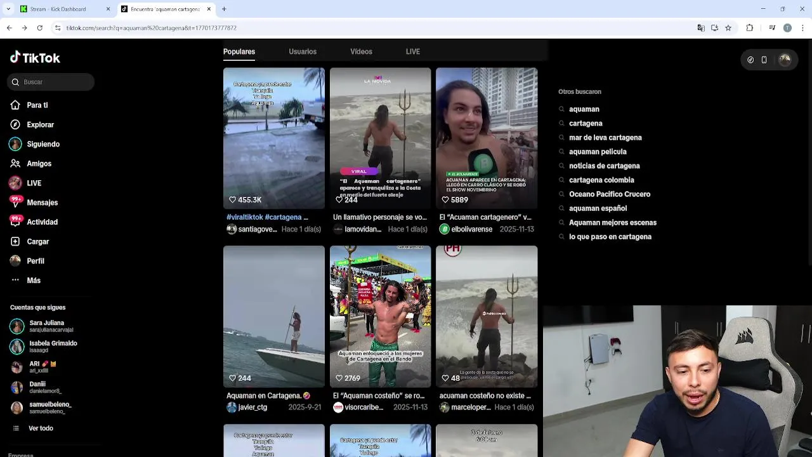The image size is (812, 457).
Task: Switch to Populares tab
Action: [239, 51]
